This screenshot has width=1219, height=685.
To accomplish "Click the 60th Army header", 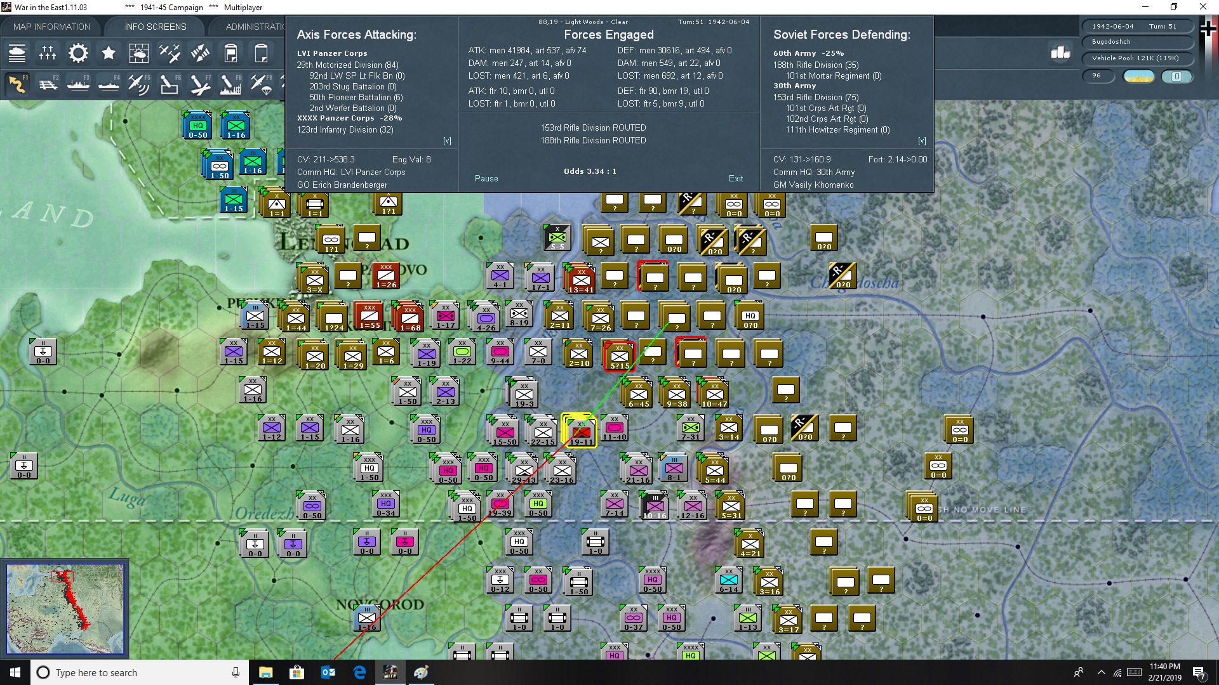I will point(808,53).
